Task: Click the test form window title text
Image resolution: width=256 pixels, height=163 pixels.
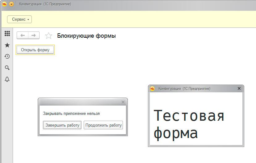Action: tap(184, 89)
